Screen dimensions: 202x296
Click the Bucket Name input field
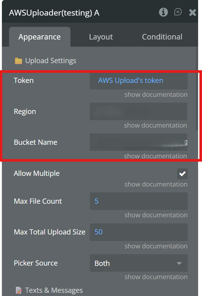[x=139, y=142]
